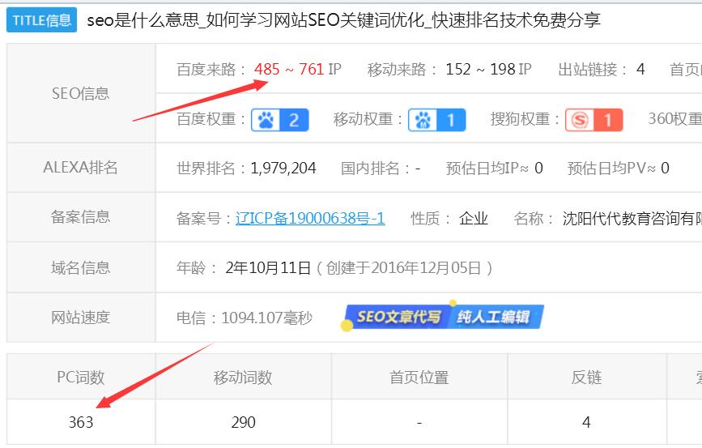The height and width of the screenshot is (448, 702).
Task: Click the creation date text 创建于2016年12月05日
Action: 403,268
